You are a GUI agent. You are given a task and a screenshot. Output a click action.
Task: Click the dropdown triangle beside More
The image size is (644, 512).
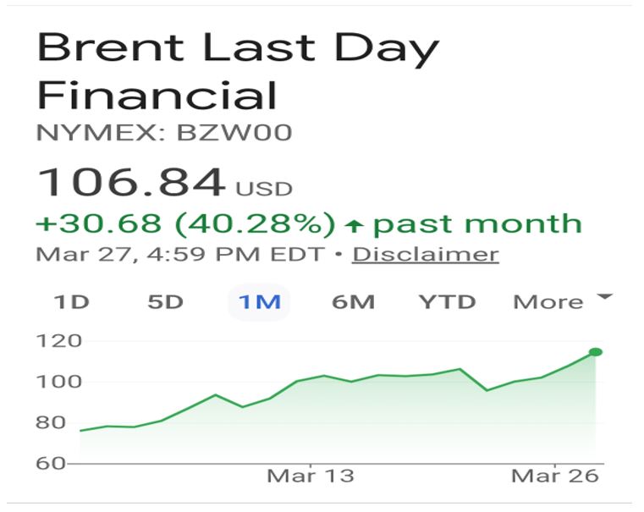point(604,298)
